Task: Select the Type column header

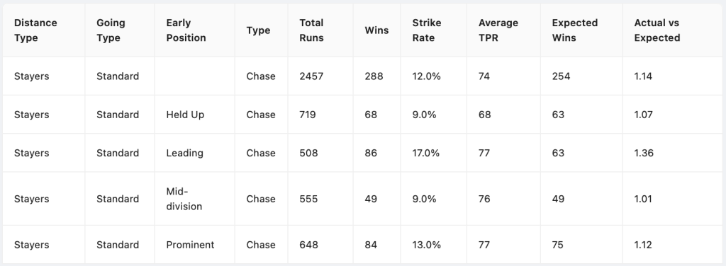Action: point(258,30)
